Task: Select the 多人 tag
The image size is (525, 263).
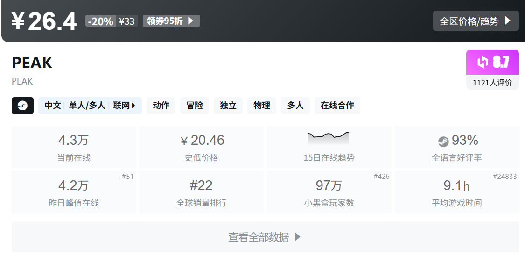Action: tap(295, 106)
